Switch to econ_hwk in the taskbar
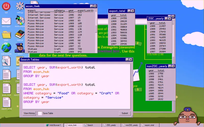The width and height of the screenshot is (204, 127). (73, 125)
